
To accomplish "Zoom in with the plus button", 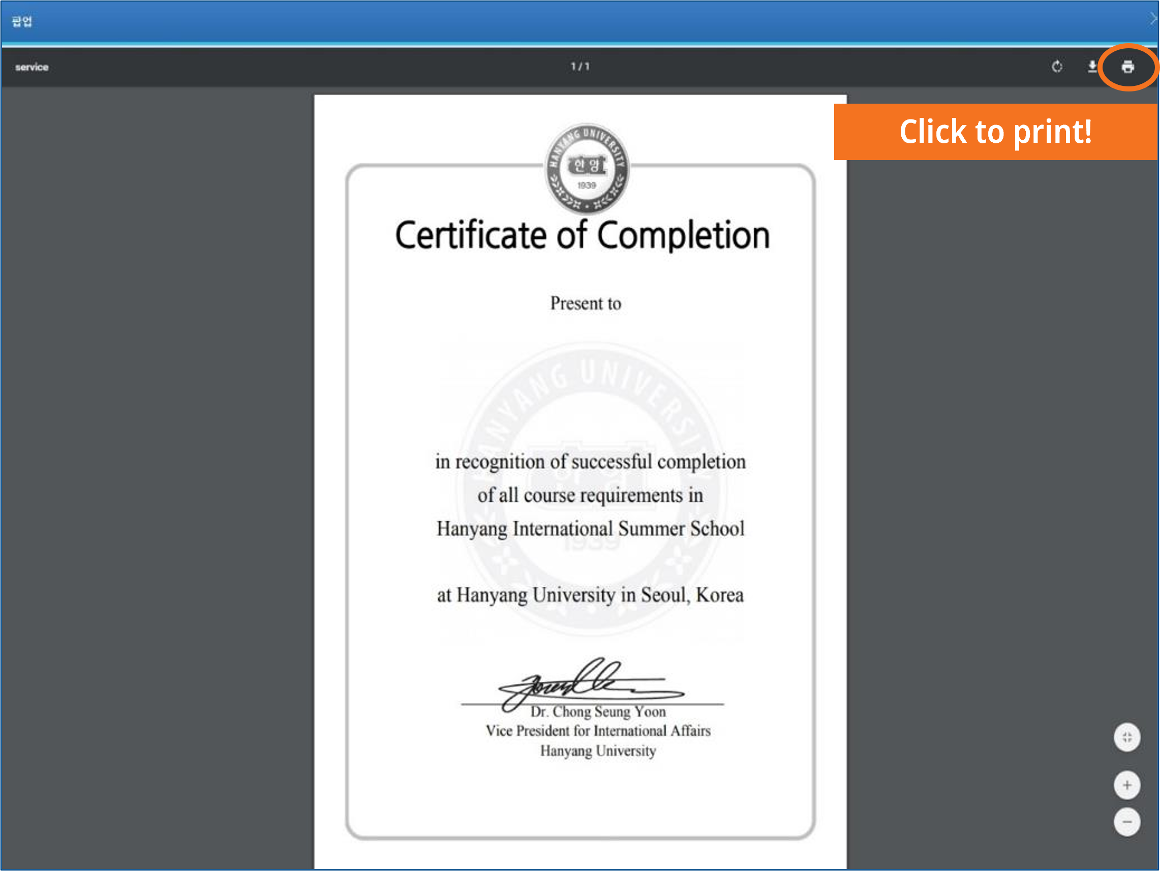I will (x=1126, y=785).
